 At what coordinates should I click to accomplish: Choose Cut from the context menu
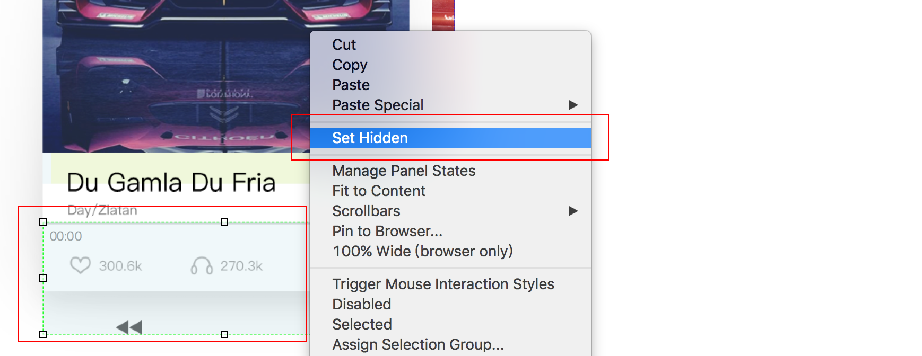(344, 45)
